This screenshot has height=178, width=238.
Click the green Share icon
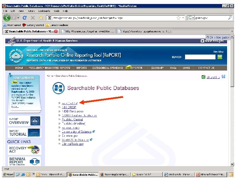click(203, 77)
